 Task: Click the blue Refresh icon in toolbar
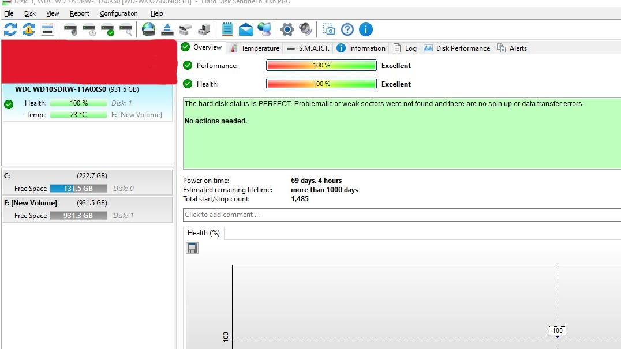(x=10, y=29)
